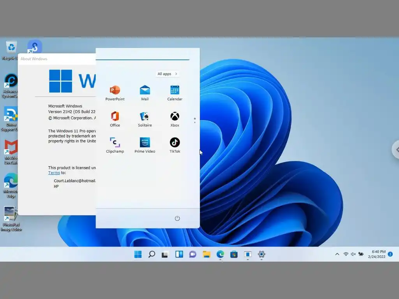This screenshot has width=399, height=299.
Task: Expand the All apps list
Action: point(168,74)
